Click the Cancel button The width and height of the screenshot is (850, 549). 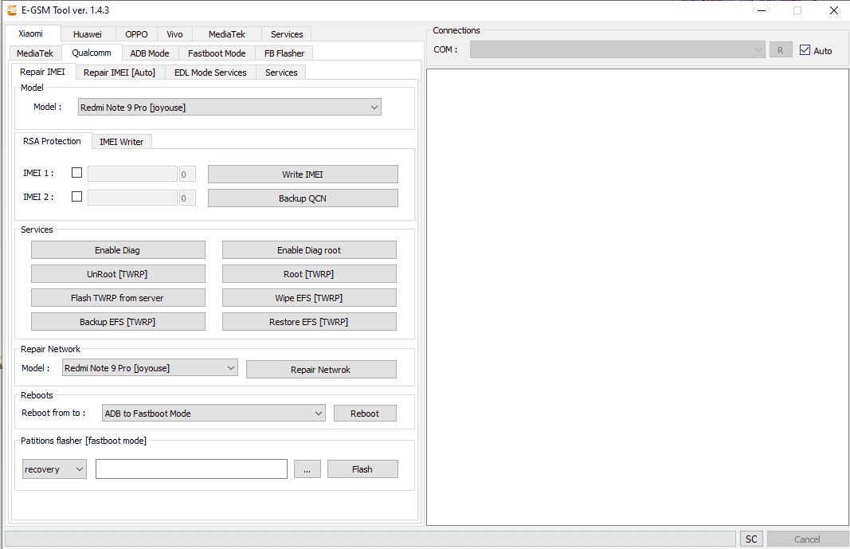(807, 539)
